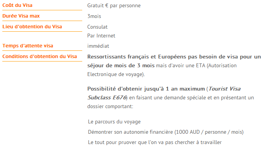Click the "immédiat" waiting time value
The width and height of the screenshot is (267, 149).
(98, 46)
